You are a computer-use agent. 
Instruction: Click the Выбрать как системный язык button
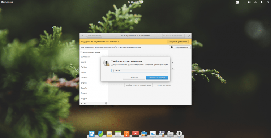(138, 85)
